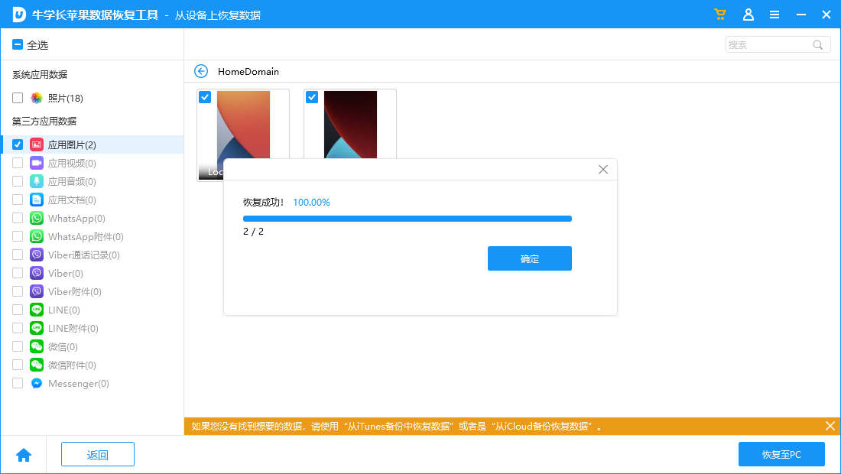The width and height of the screenshot is (841, 474).
Task: Click the 微信 WeChat icon in sidebar
Action: click(36, 346)
